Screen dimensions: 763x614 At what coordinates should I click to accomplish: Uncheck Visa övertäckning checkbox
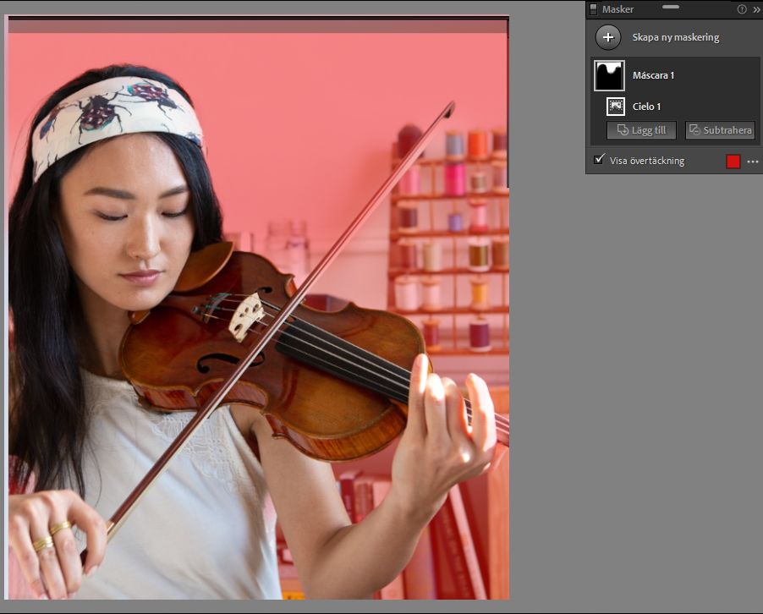(x=599, y=160)
